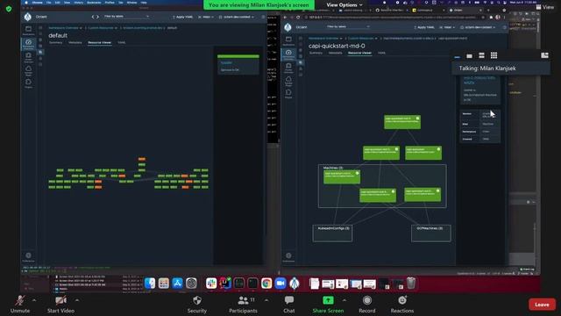Open Applications in the left Octant sidebar
Image resolution: width=561 pixels, height=316 pixels.
coord(28,31)
